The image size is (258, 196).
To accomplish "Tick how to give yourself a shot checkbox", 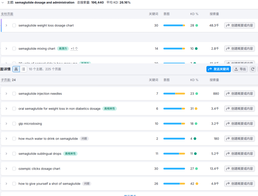I will pyautogui.click(x=14, y=183).
